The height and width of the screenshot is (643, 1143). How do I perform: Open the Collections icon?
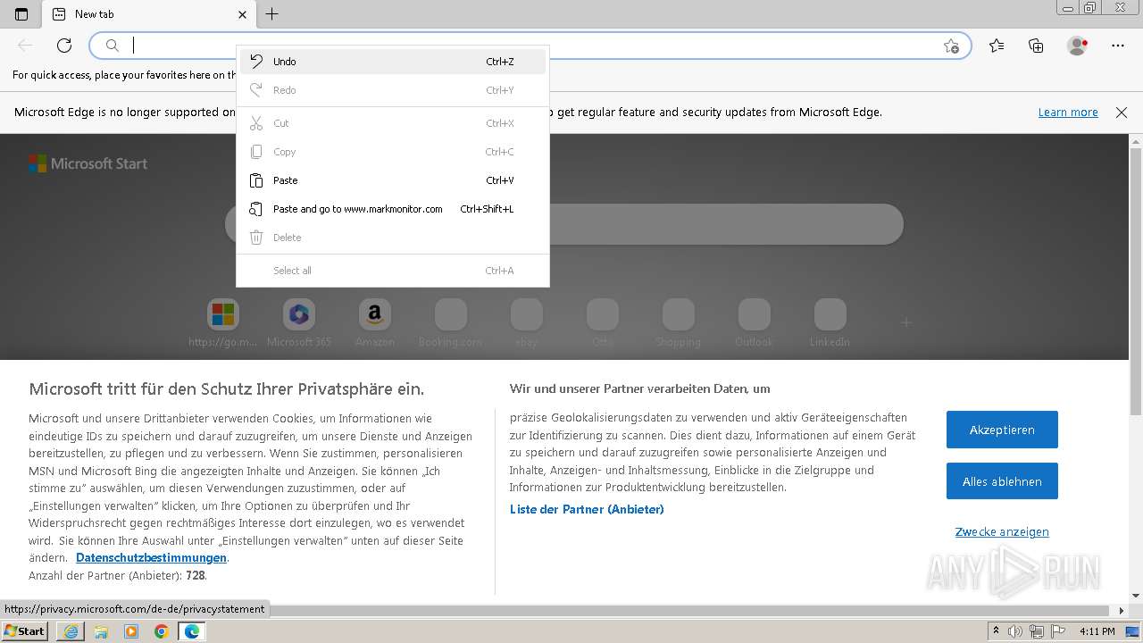[x=1036, y=46]
